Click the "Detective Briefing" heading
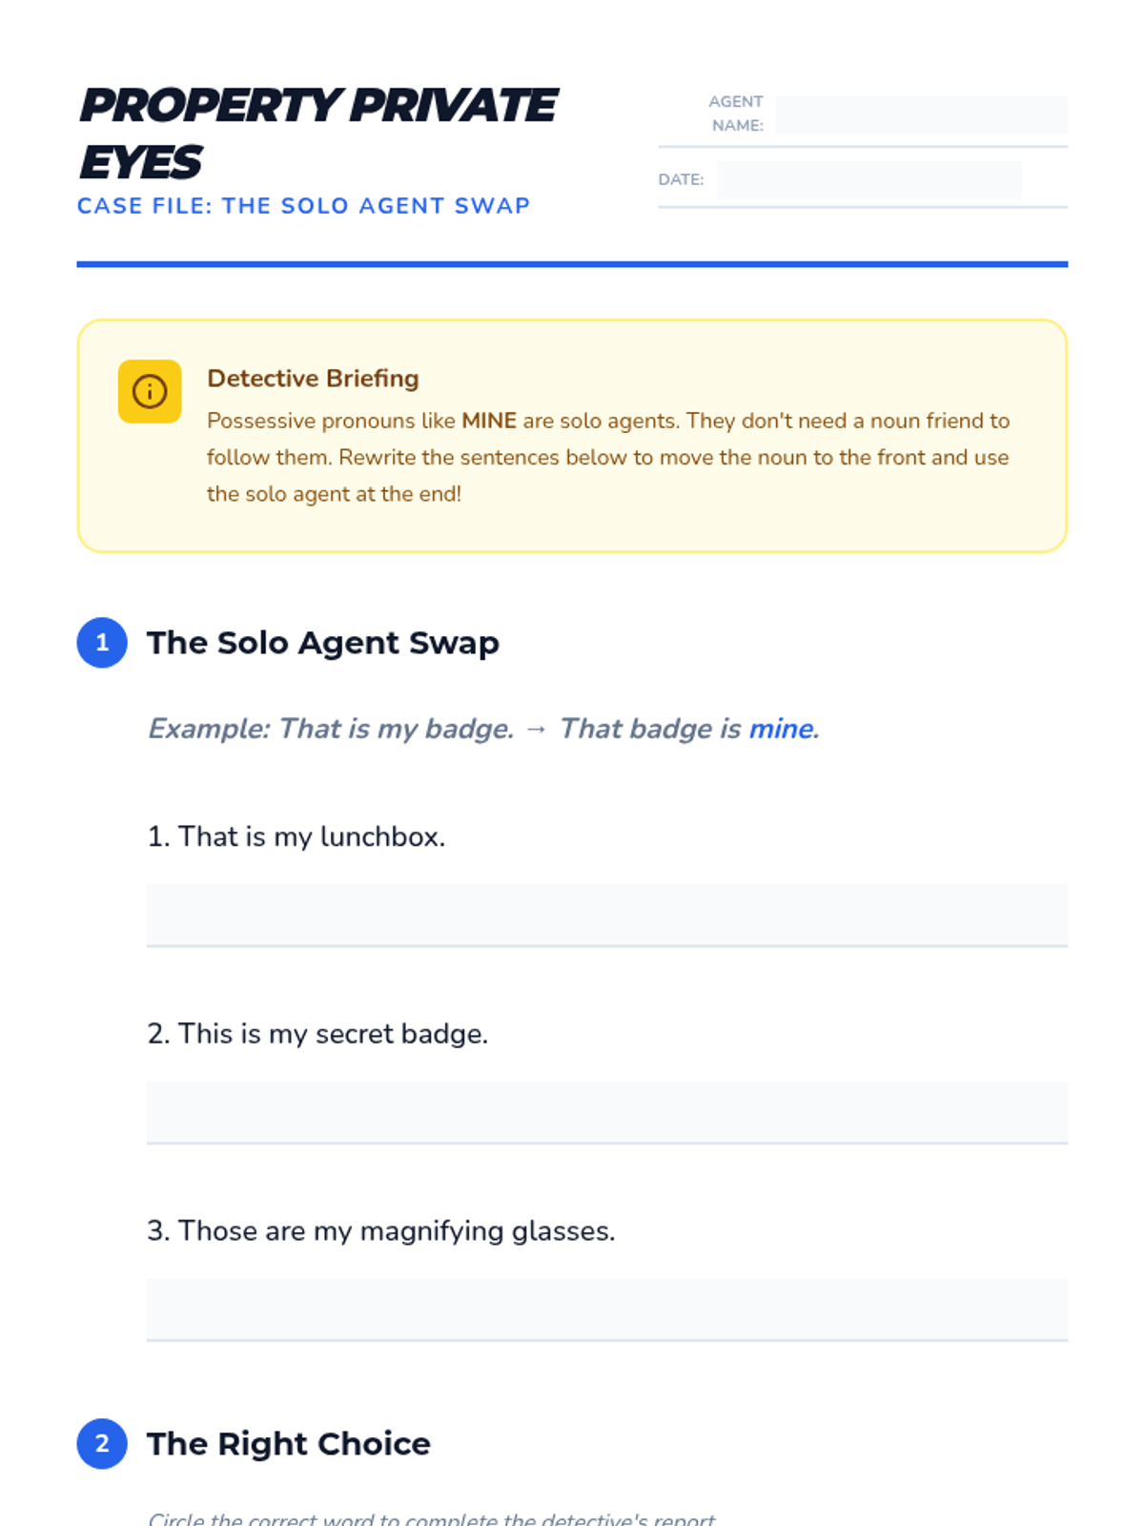The width and height of the screenshot is (1144, 1526). tap(313, 379)
